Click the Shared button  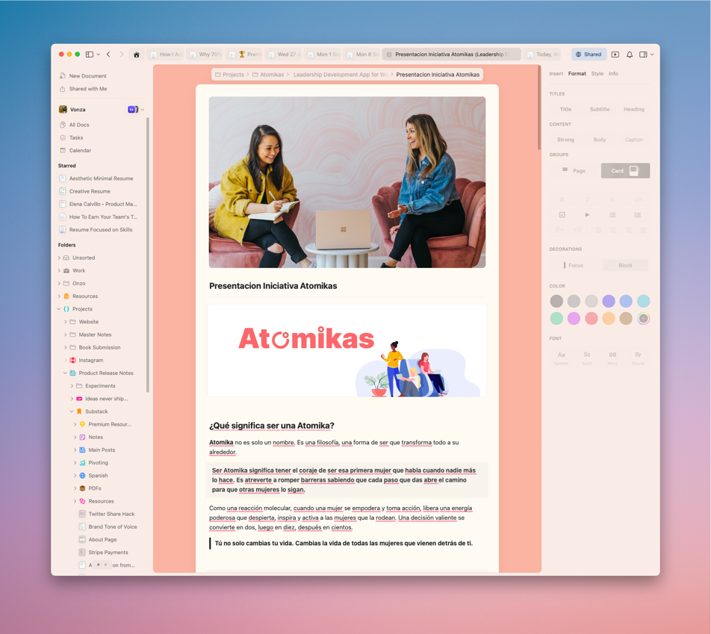[589, 55]
